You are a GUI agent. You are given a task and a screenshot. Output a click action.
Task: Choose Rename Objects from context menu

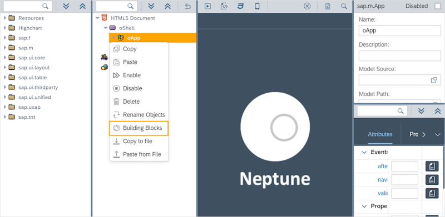tap(140, 115)
